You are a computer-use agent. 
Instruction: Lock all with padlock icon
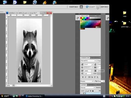[93, 91]
